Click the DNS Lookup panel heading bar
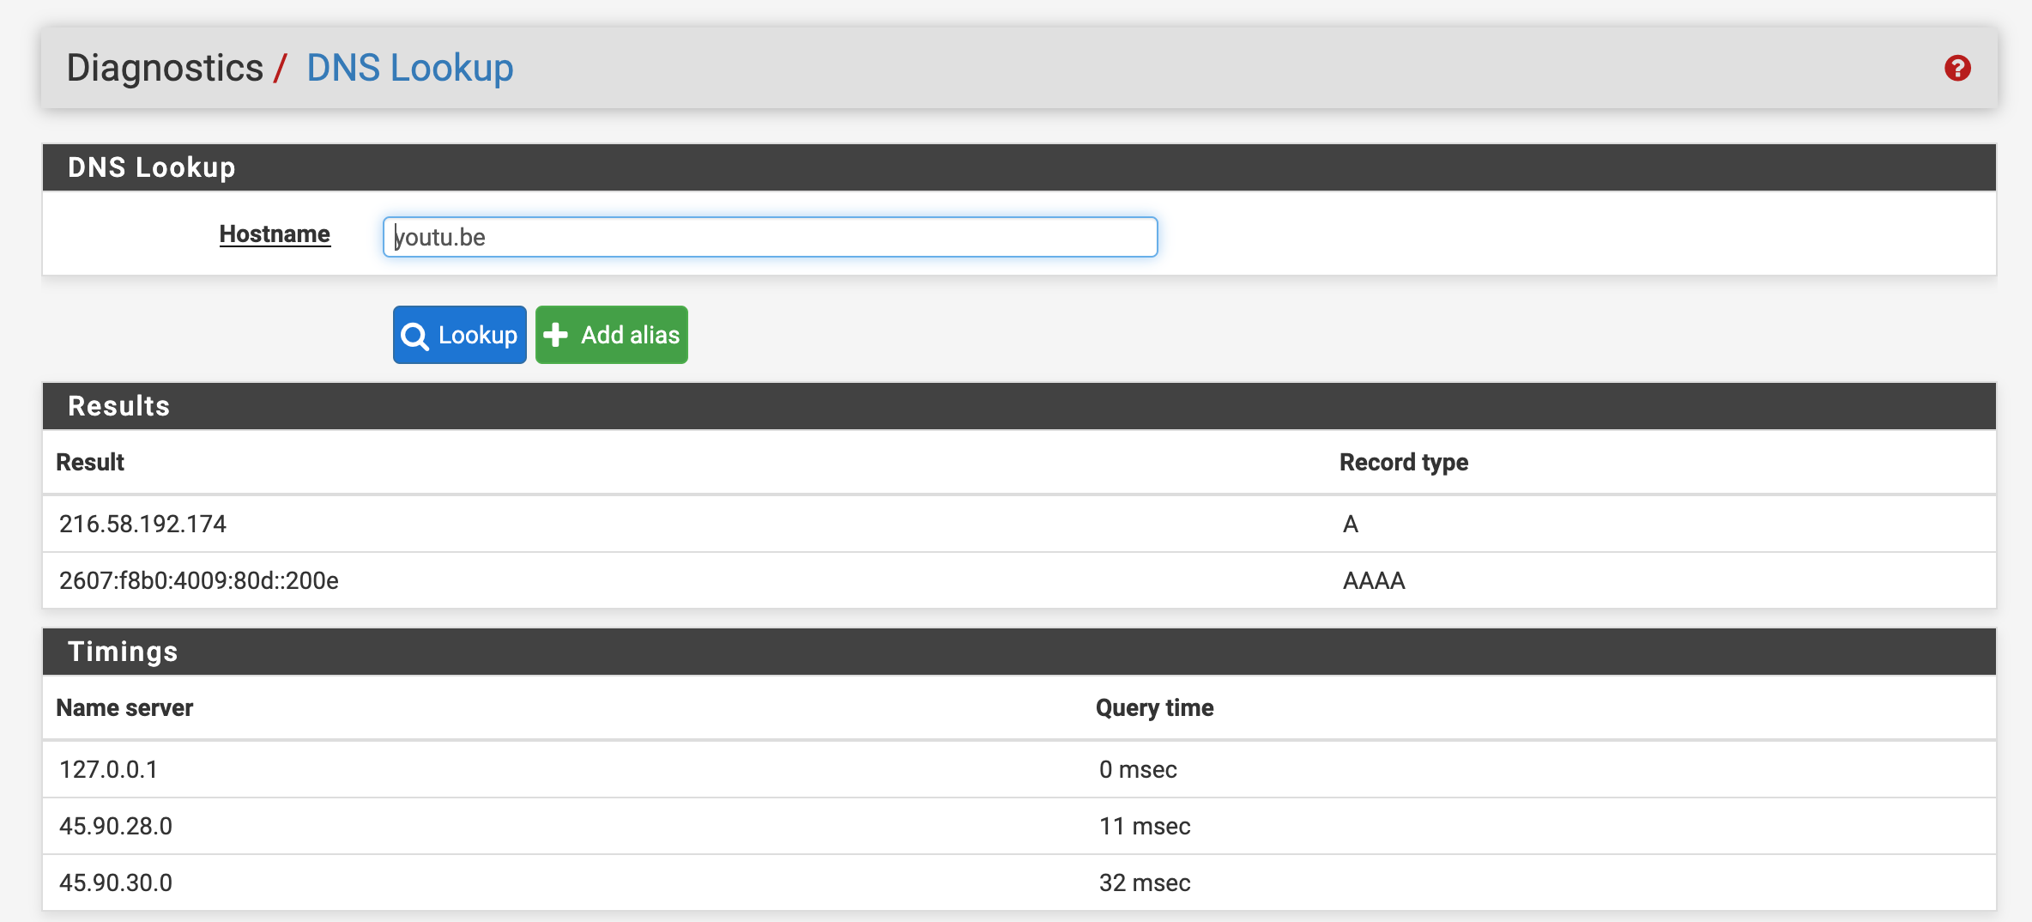Screen dimensions: 2032x922 pyautogui.click(x=1019, y=167)
